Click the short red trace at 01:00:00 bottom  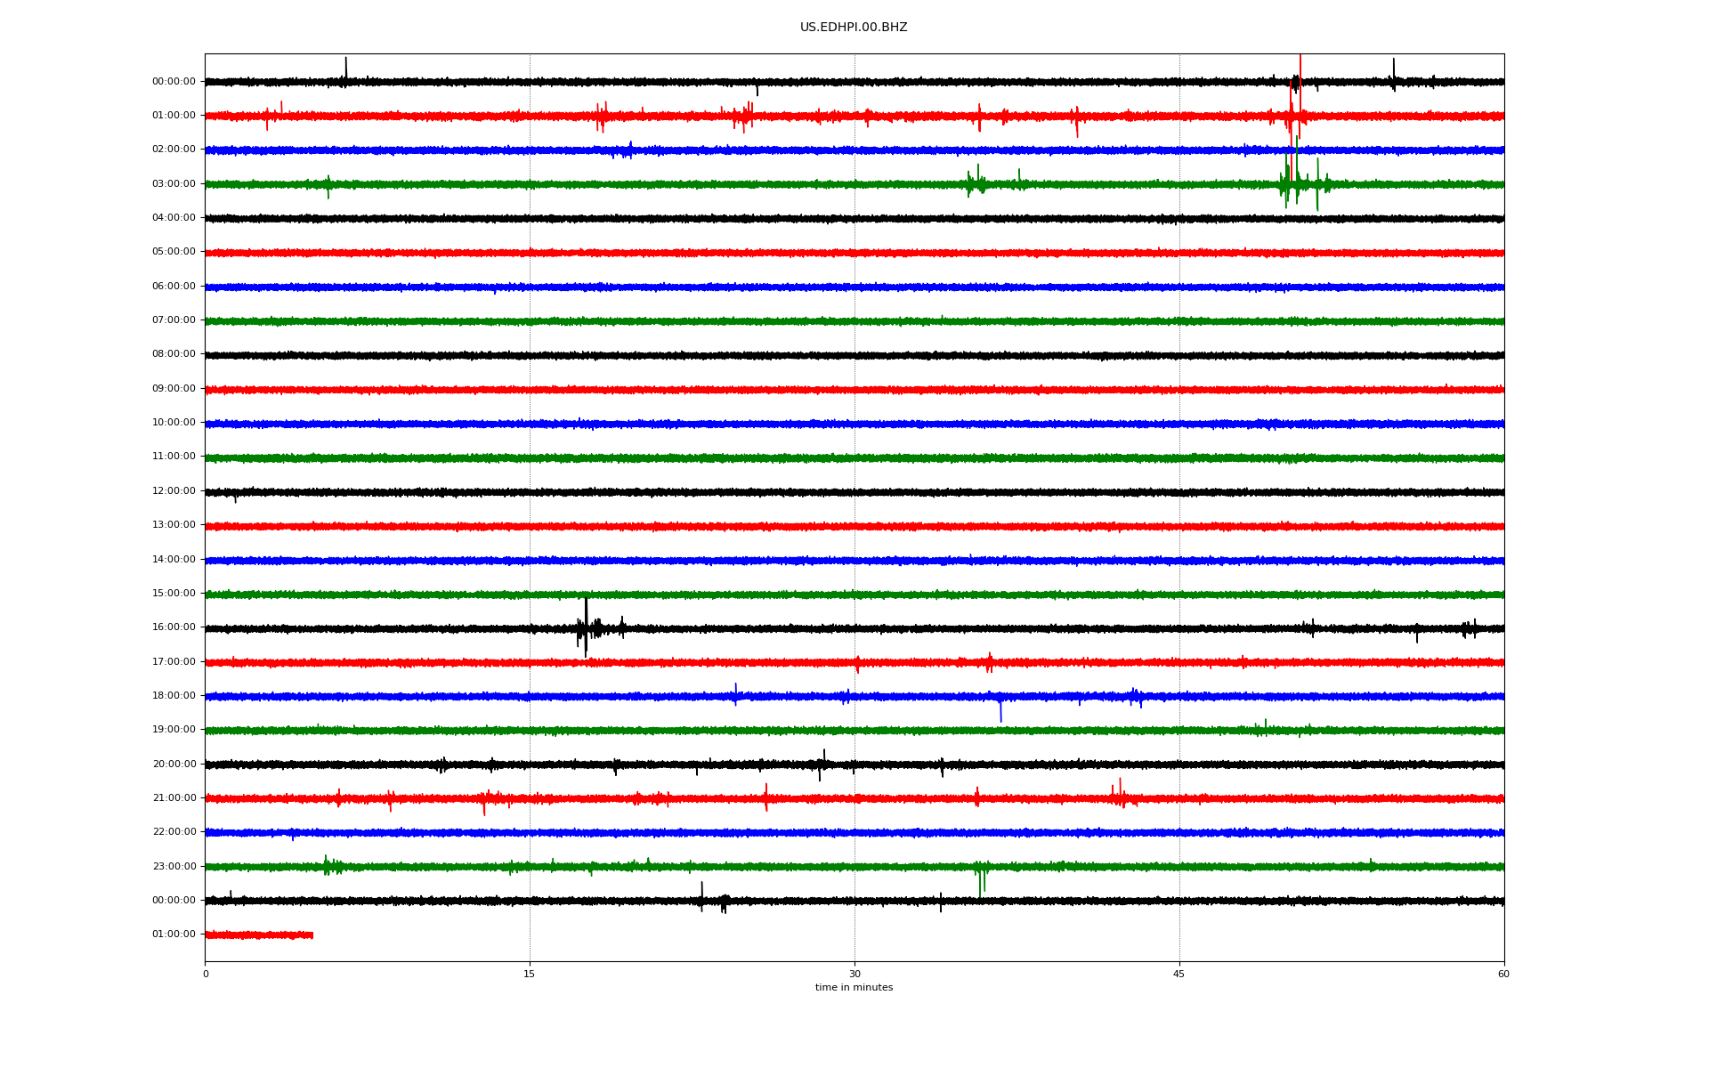click(258, 934)
